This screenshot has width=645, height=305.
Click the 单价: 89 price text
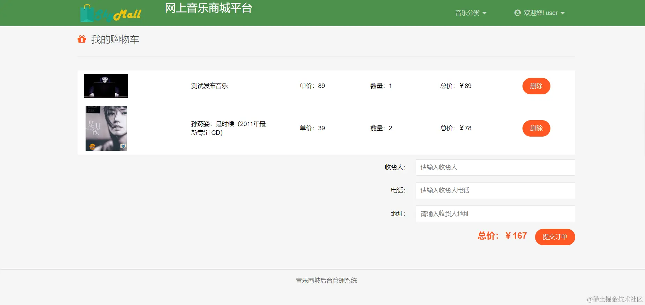tap(312, 86)
